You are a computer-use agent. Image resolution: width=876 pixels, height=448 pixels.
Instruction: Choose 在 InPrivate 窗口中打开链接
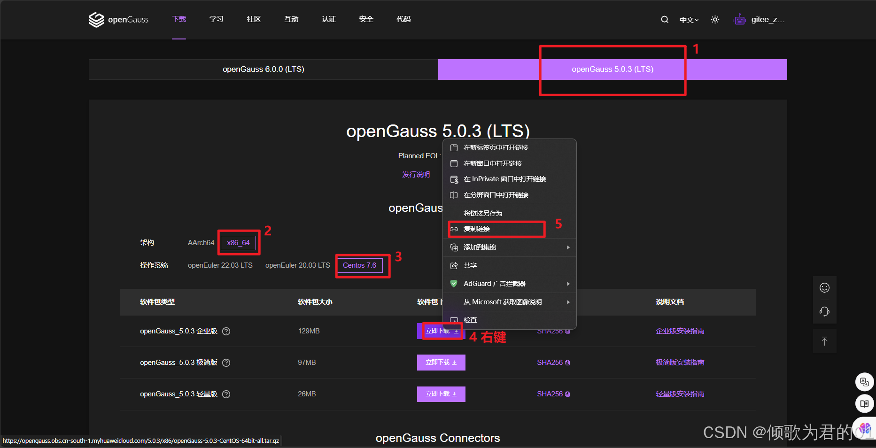pyautogui.click(x=510, y=179)
